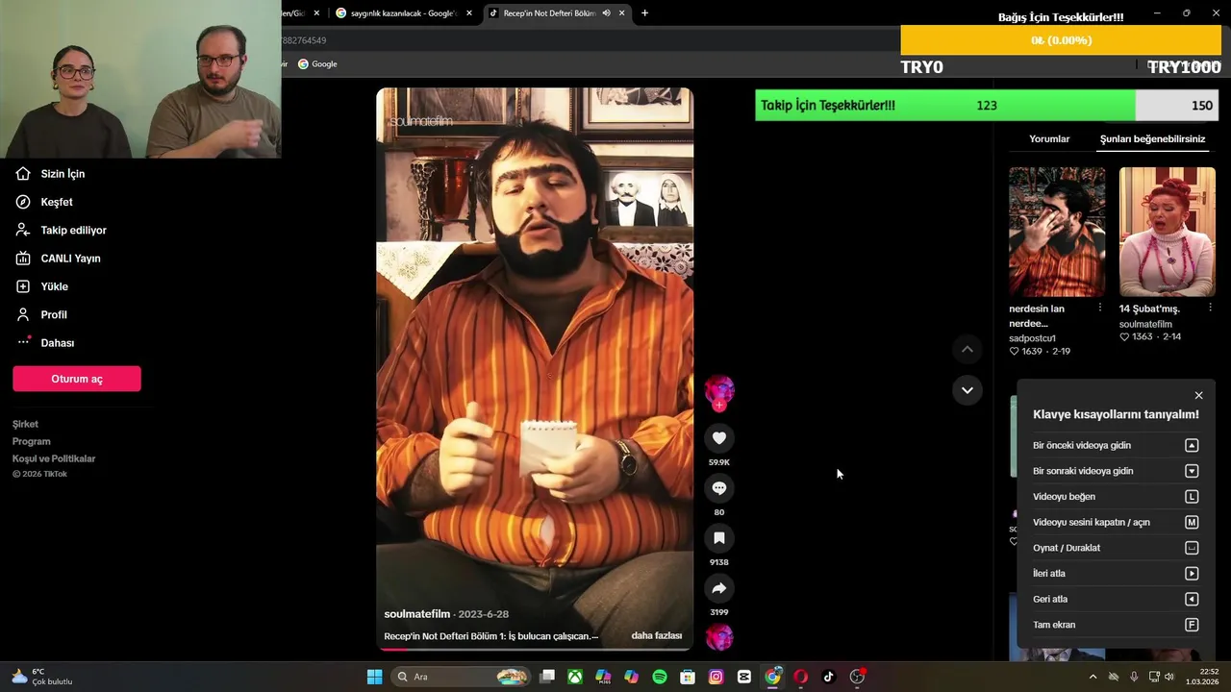Open OBS Studio from taskbar
Viewport: 1231px width, 692px height.
click(857, 677)
